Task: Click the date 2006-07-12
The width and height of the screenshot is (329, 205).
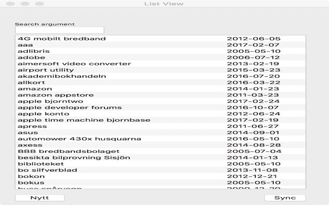Action: (253, 57)
